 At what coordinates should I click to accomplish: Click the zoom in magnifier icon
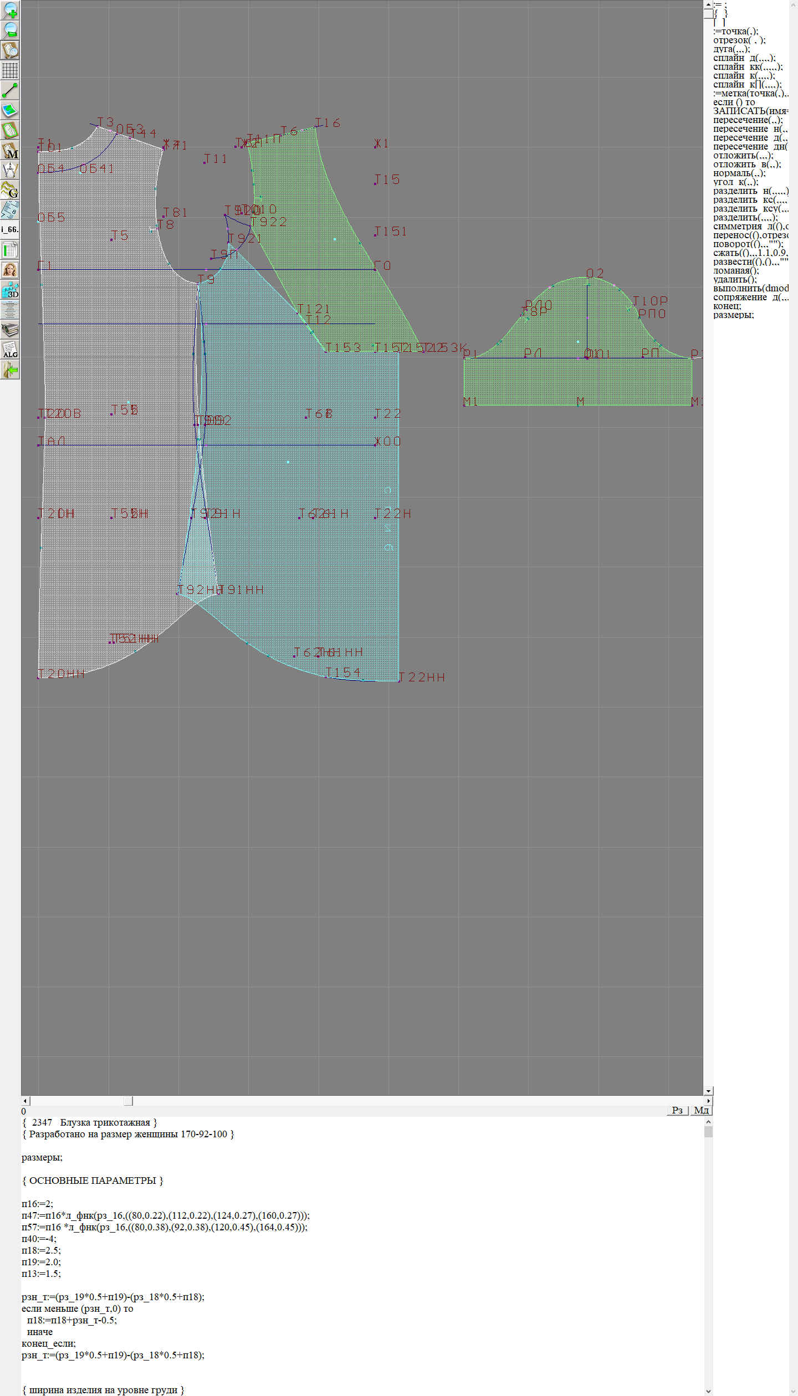(x=10, y=10)
